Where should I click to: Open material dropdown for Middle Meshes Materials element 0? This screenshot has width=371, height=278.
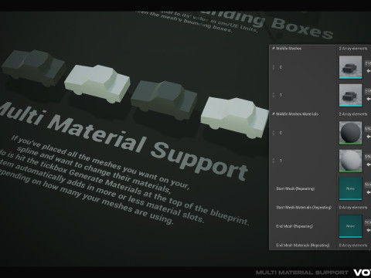tap(368, 129)
